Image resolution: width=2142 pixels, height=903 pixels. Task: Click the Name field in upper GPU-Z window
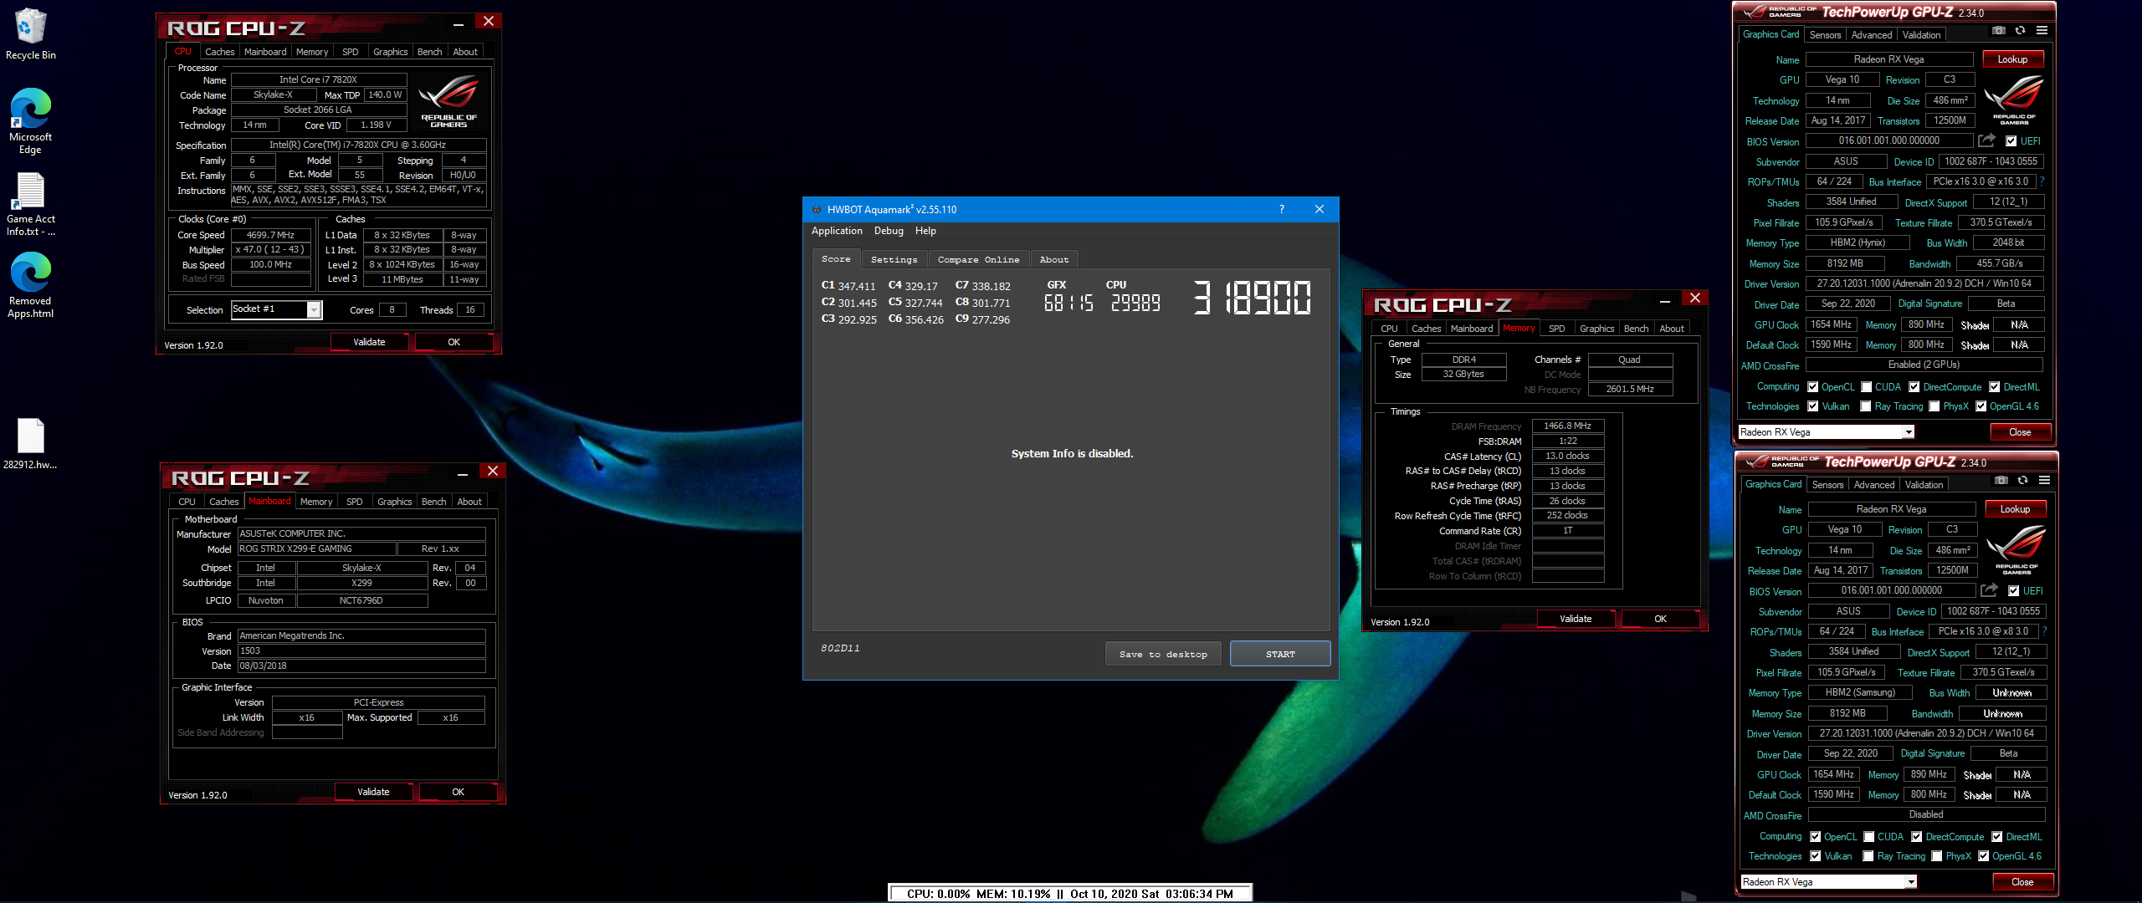click(x=1889, y=59)
